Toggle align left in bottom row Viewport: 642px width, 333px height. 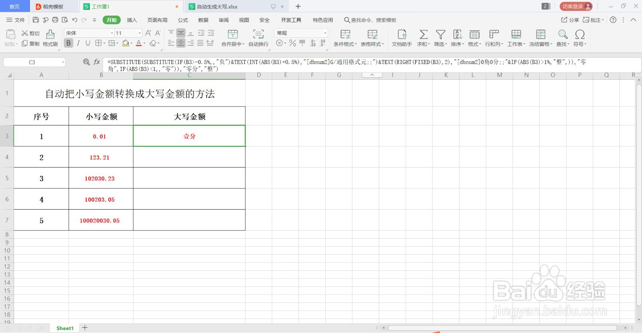pos(171,43)
